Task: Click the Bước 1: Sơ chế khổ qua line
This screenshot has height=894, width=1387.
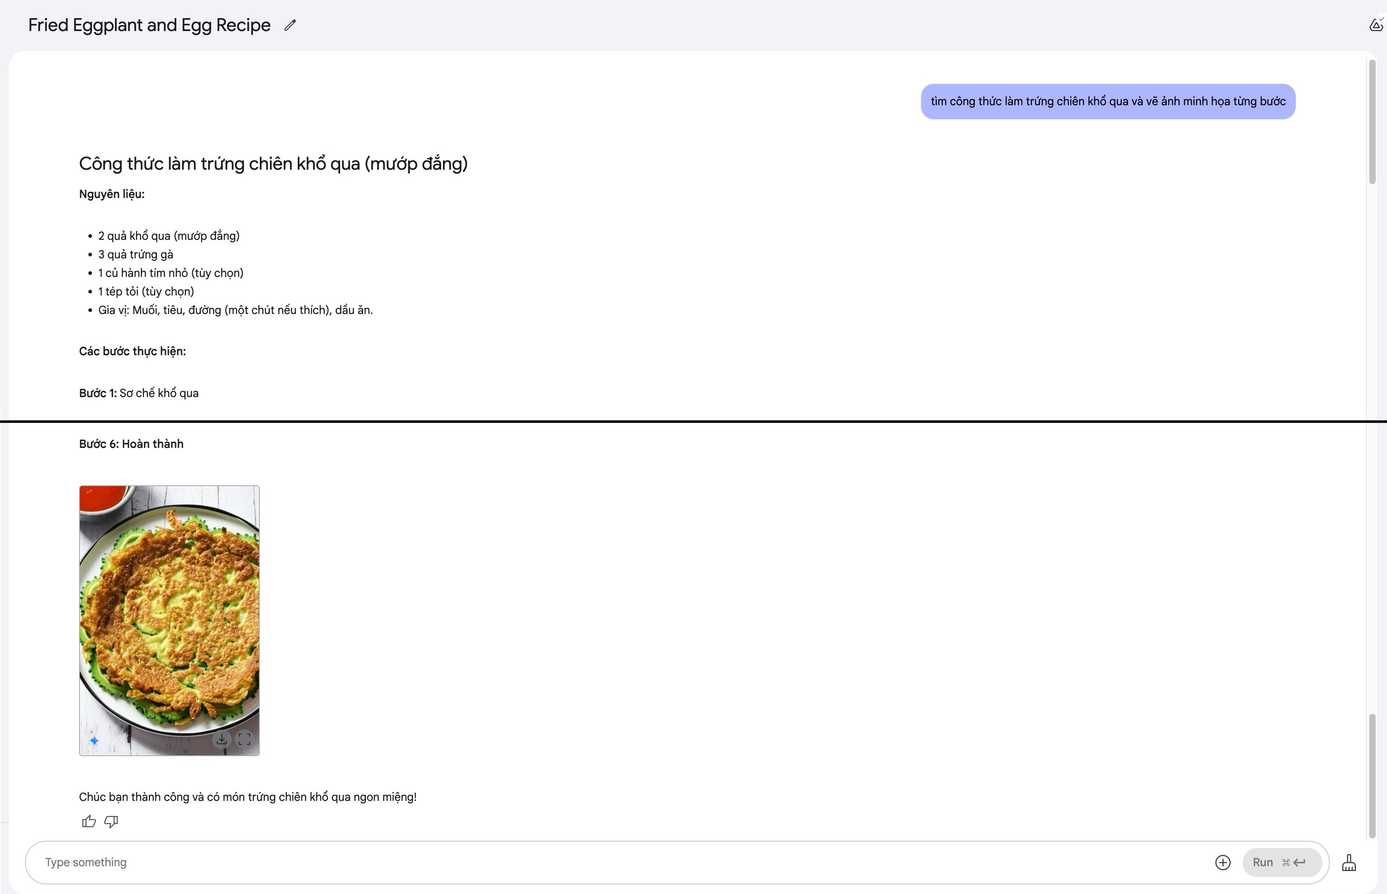Action: click(x=139, y=393)
